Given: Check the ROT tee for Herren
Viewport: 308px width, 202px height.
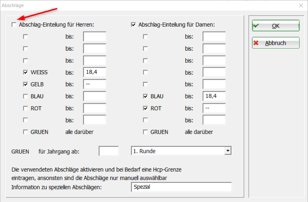Looking at the screenshot, I should tap(26, 109).
